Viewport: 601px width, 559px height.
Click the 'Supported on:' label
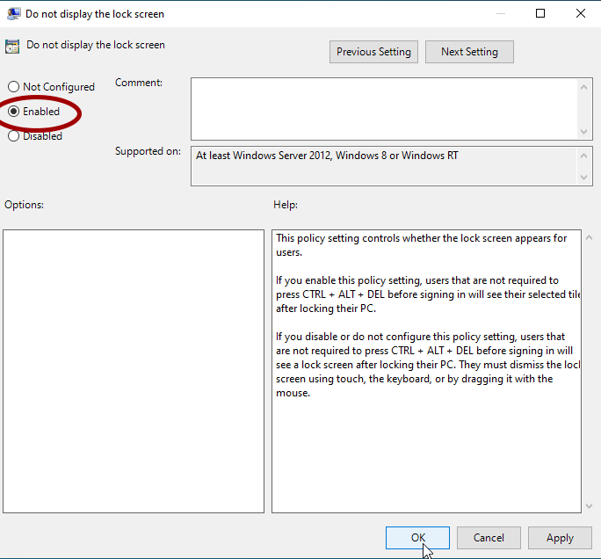148,151
